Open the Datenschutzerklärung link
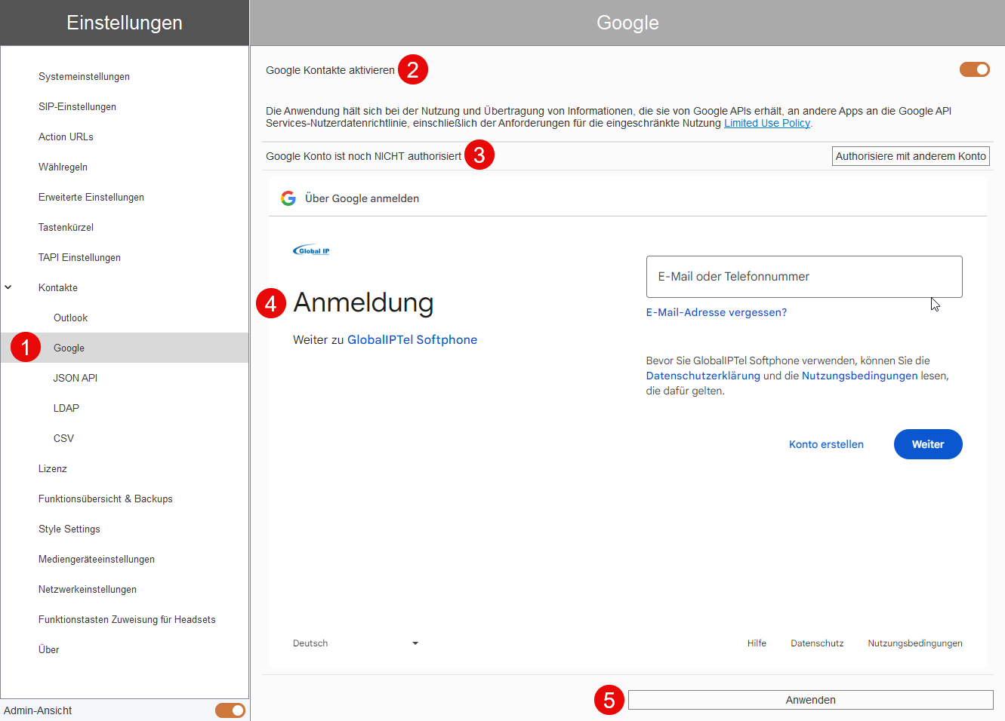The height and width of the screenshot is (721, 1005). 703,376
